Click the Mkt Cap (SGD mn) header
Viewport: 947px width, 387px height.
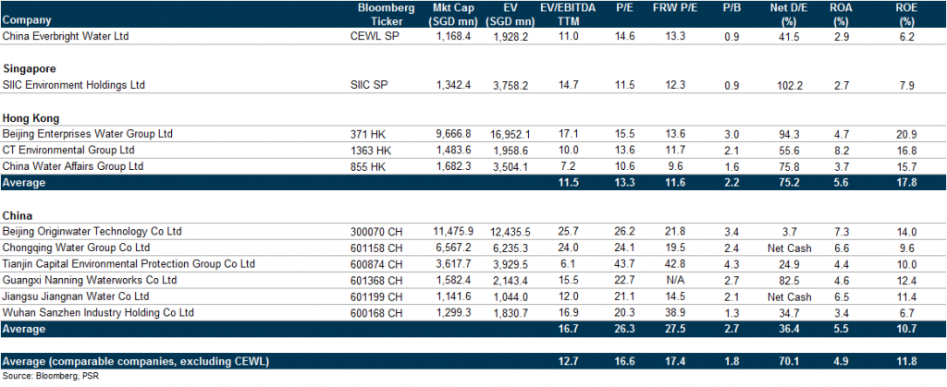[453, 15]
